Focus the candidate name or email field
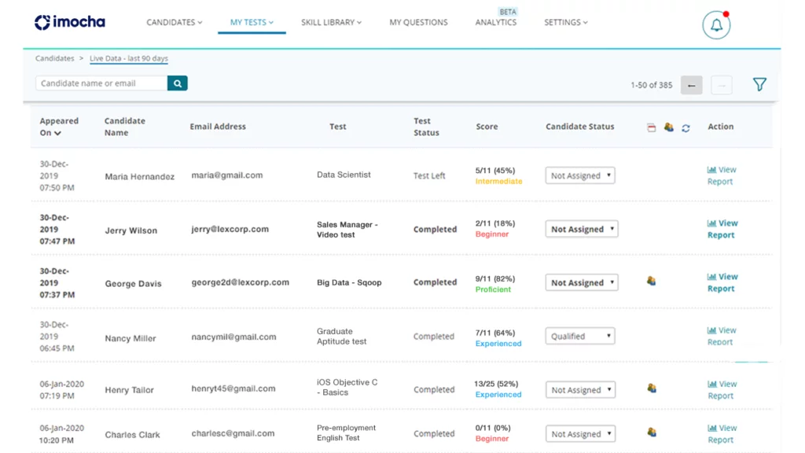This screenshot has width=805, height=453. [x=101, y=83]
